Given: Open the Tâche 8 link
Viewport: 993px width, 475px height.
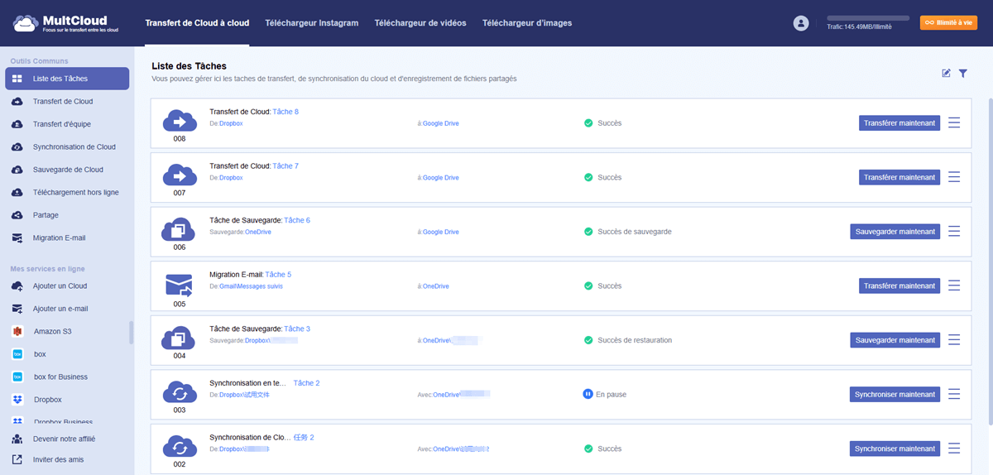Looking at the screenshot, I should click(x=285, y=112).
